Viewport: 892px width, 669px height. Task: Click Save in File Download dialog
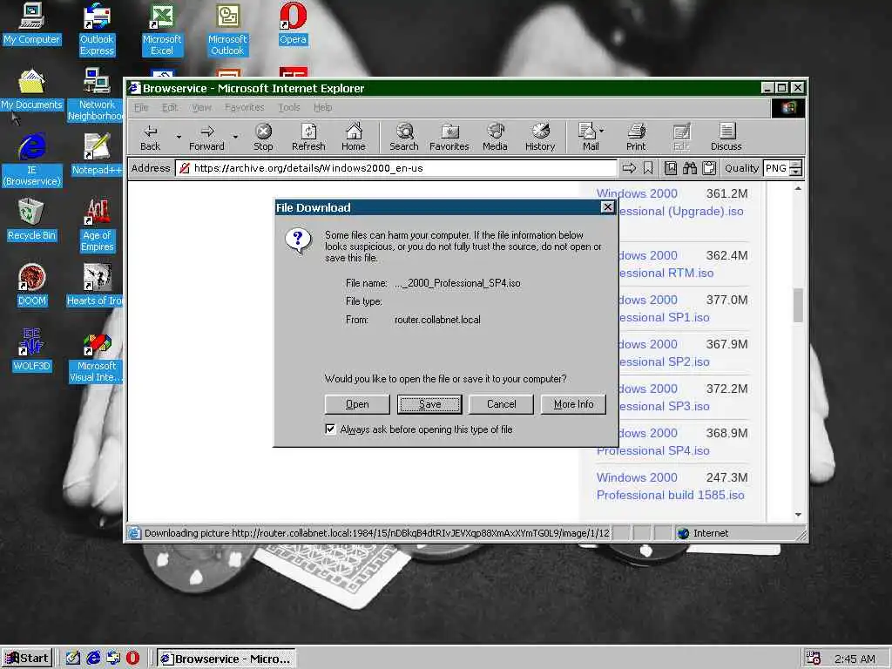point(429,404)
